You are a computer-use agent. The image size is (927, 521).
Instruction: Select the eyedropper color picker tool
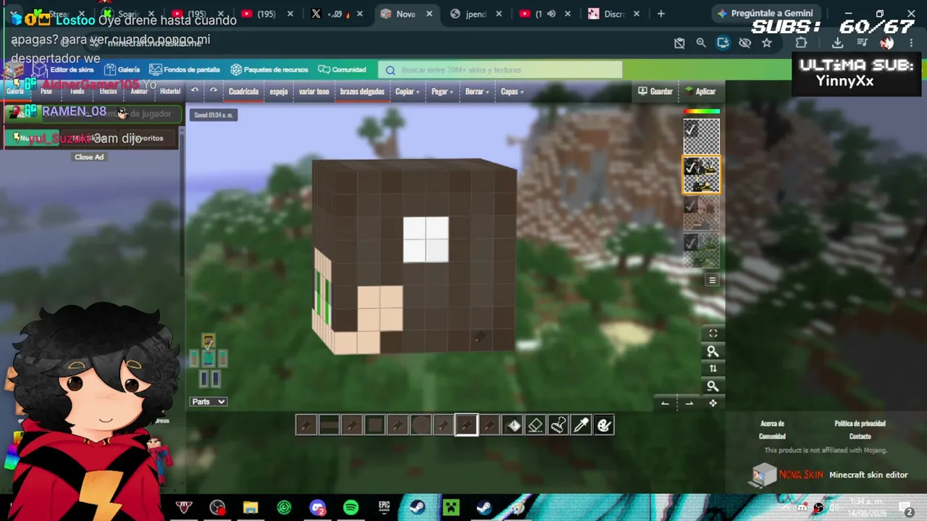coord(582,425)
